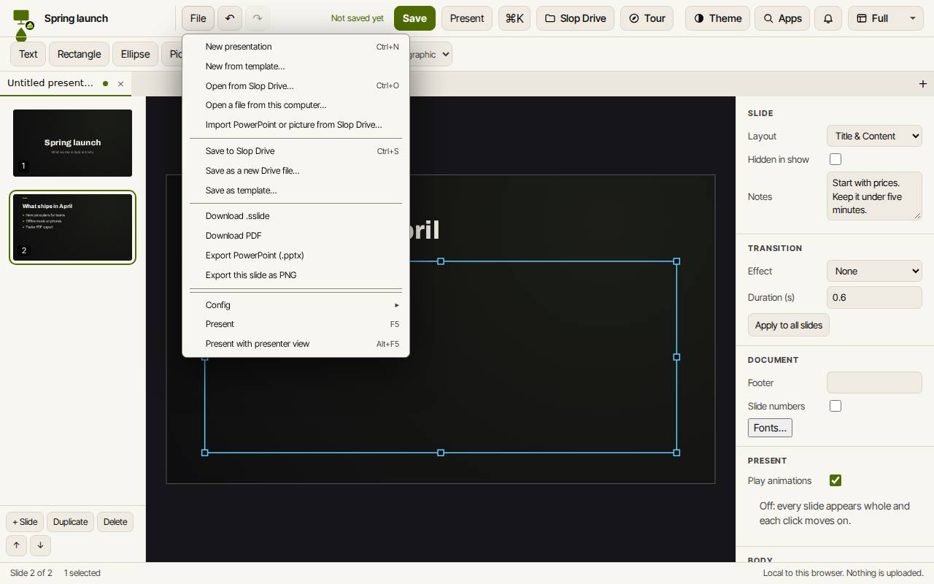Select slide 1 thumbnail
Viewport: 934px width, 584px height.
coord(72,143)
